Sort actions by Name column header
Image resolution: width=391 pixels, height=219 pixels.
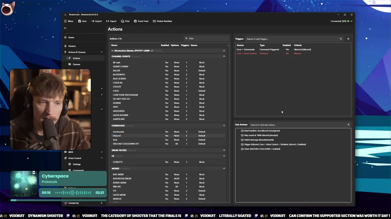114,45
